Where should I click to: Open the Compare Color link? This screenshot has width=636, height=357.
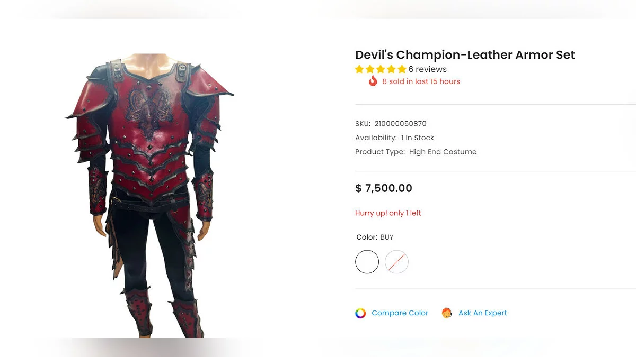[x=400, y=313]
